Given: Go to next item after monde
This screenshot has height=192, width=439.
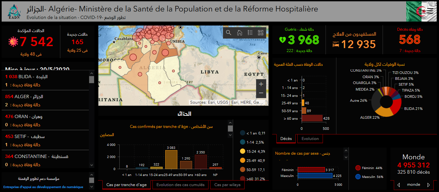Looking at the screenshot, I should pyautogui.click(x=429, y=185).
